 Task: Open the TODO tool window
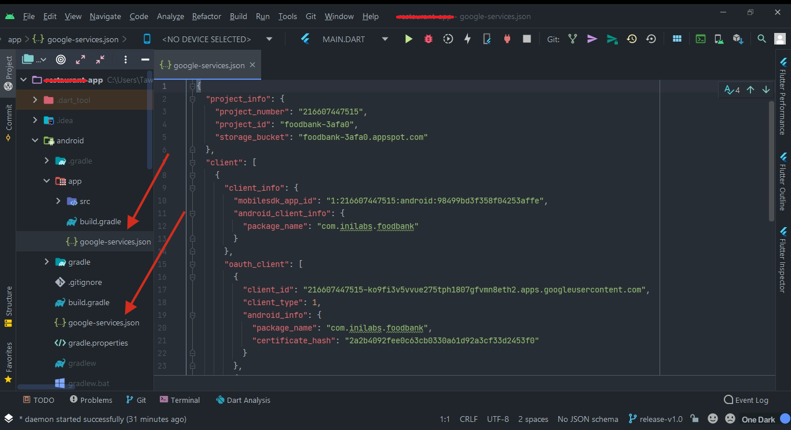click(39, 400)
